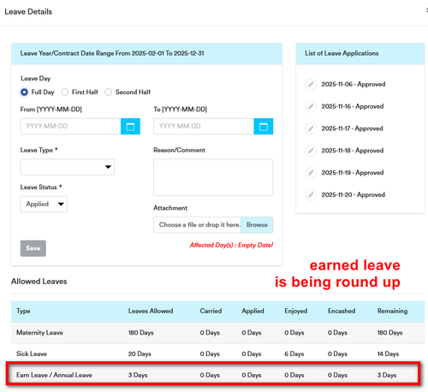This screenshot has height=392, width=428.
Task: Click the 2025-11-20 - Approved entry text
Action: point(354,195)
